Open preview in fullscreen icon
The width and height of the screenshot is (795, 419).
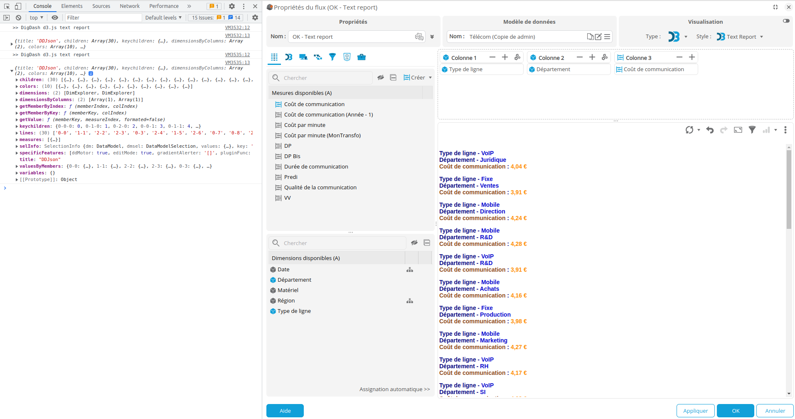click(738, 130)
